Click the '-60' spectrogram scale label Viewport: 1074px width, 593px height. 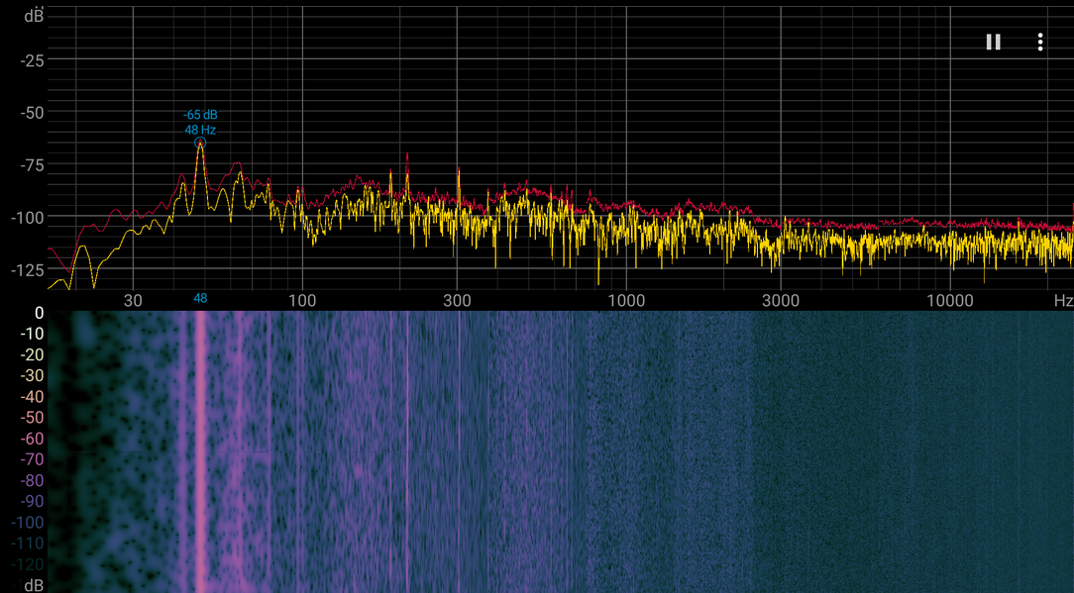point(32,439)
